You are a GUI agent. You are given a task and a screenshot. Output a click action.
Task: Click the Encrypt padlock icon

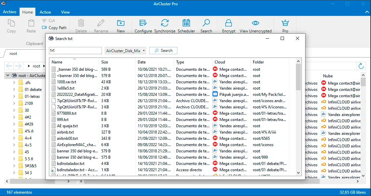(x=229, y=23)
